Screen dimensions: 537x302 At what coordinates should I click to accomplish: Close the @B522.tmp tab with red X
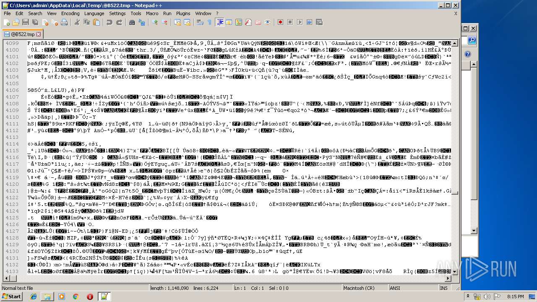coord(38,34)
